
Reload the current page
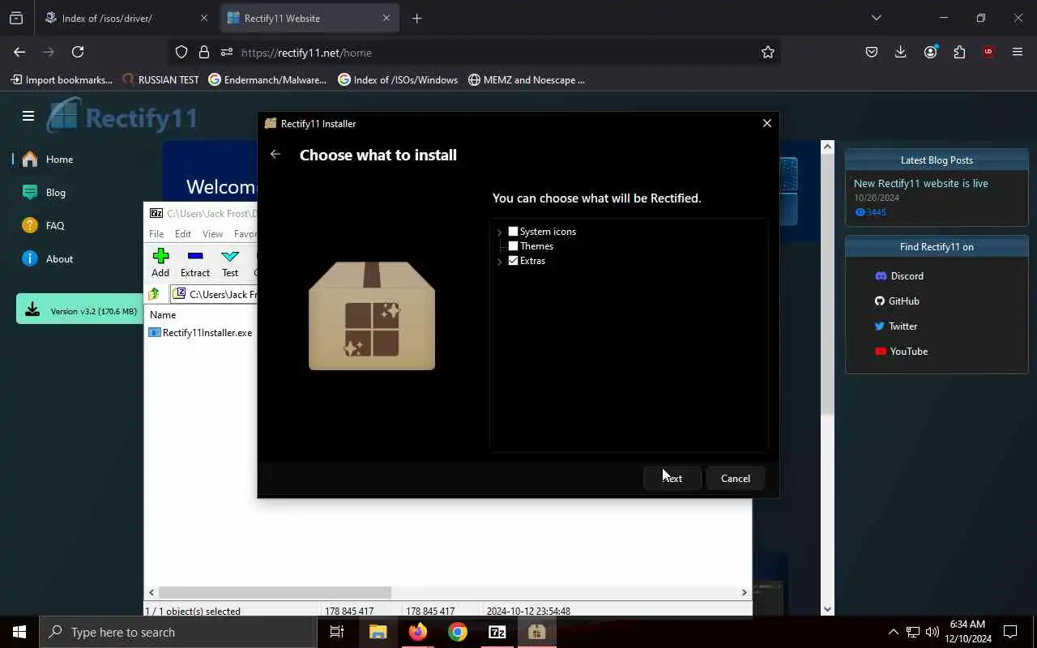coord(78,52)
